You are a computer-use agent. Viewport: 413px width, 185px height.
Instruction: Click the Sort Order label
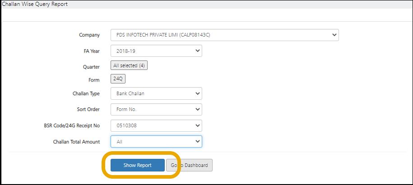[88, 110]
